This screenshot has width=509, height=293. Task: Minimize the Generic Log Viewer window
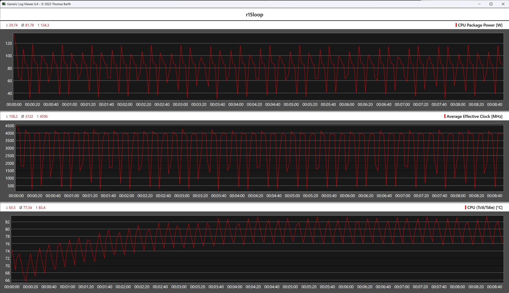[479, 4]
